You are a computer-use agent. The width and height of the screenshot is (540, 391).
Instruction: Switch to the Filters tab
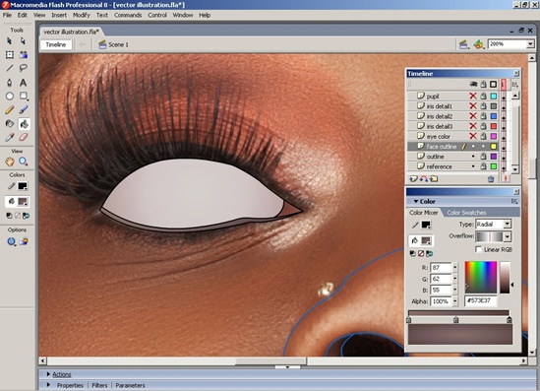tap(99, 385)
